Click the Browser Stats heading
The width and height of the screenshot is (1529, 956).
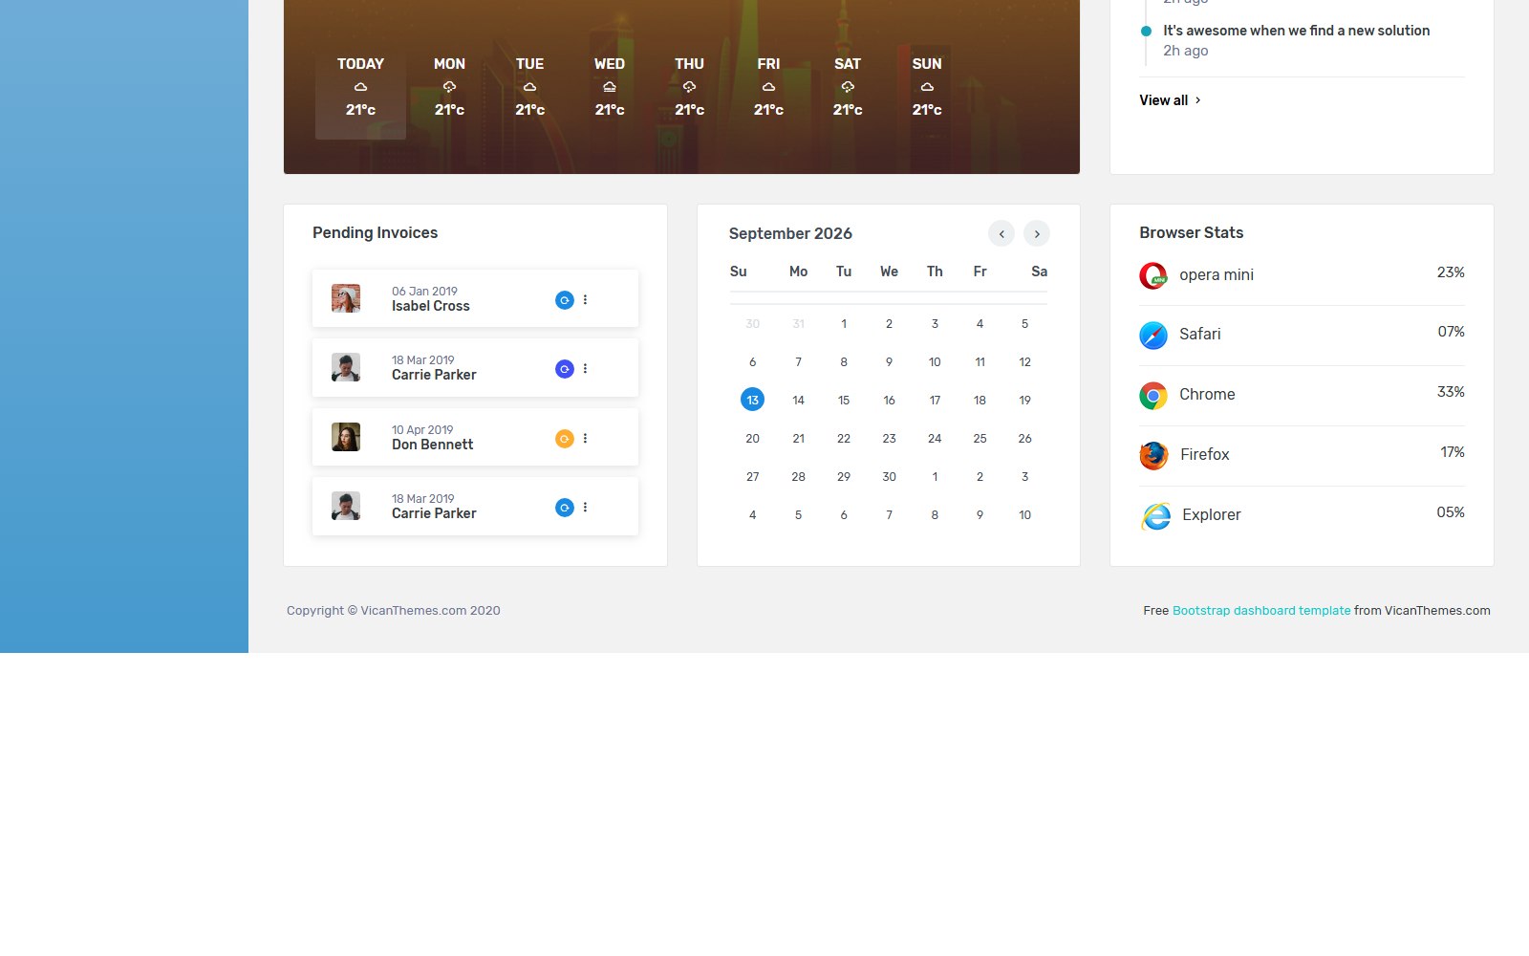pyautogui.click(x=1191, y=233)
